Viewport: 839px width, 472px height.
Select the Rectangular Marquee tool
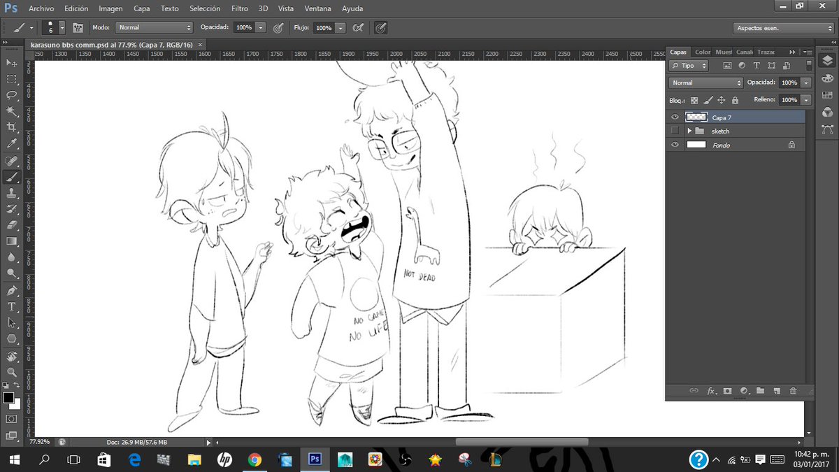point(12,79)
